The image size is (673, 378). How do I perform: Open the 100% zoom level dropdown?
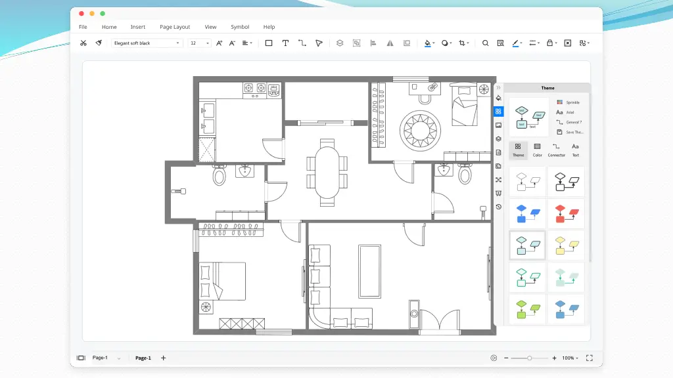click(x=569, y=358)
